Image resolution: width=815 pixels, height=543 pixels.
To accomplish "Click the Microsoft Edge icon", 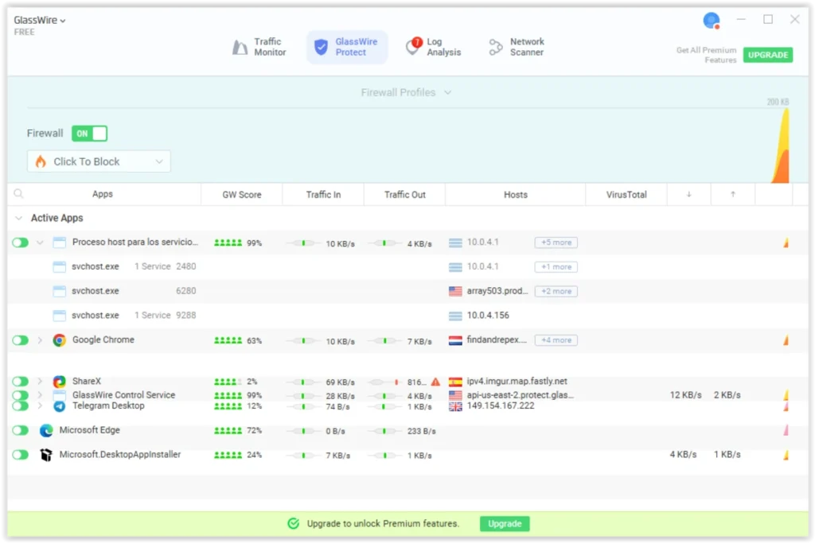I will coord(46,431).
